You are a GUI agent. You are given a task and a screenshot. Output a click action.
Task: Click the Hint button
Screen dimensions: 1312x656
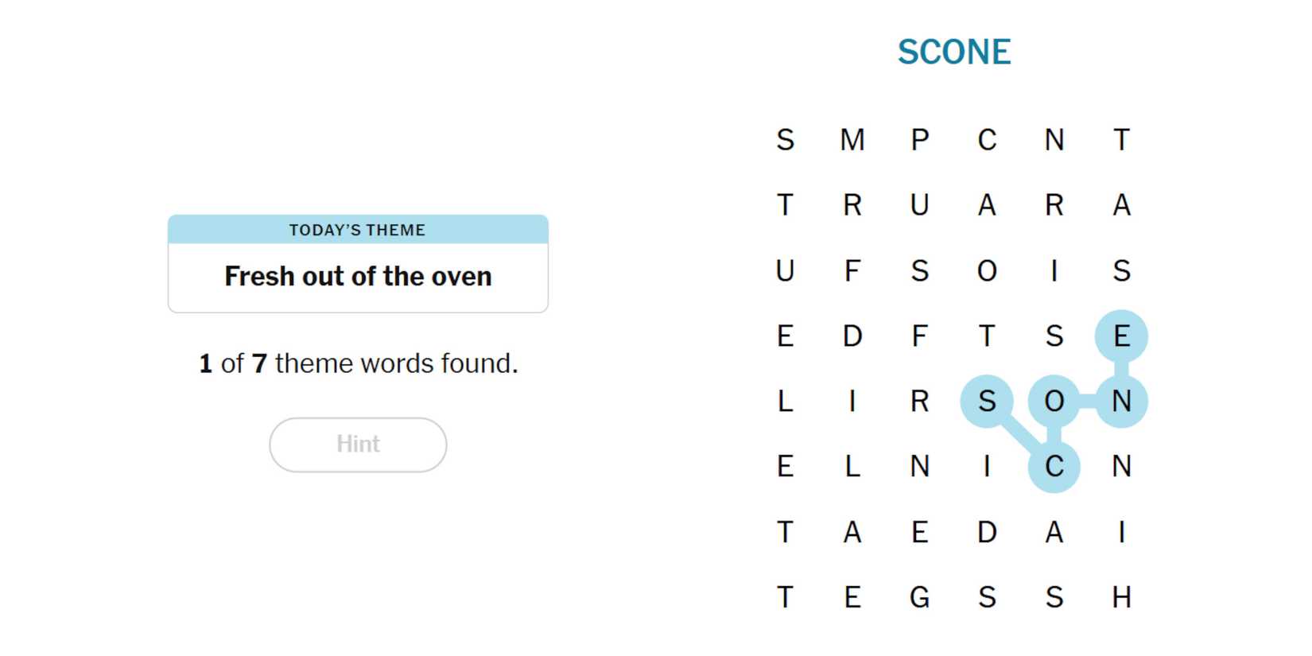coord(358,444)
